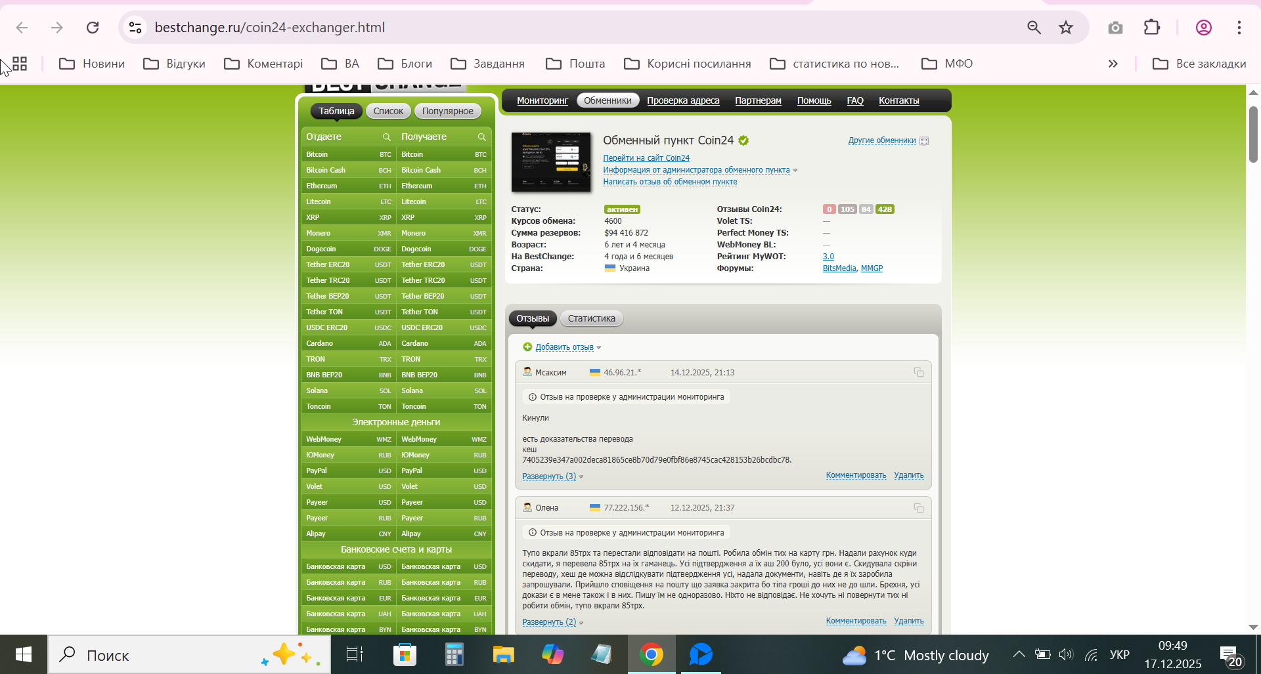The width and height of the screenshot is (1261, 674).
Task: Open the notification center icon
Action: click(x=1230, y=655)
